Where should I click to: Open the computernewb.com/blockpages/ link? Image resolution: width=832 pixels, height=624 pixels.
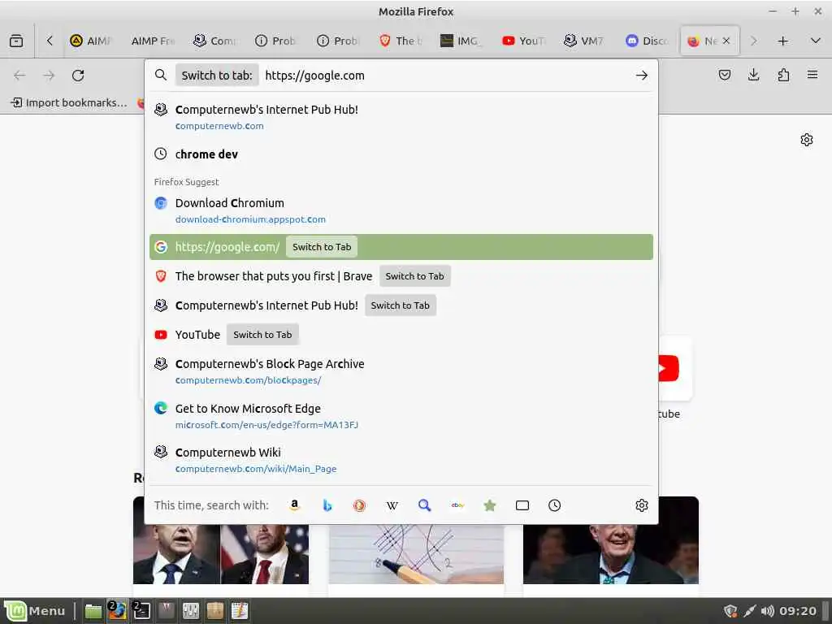(x=249, y=380)
